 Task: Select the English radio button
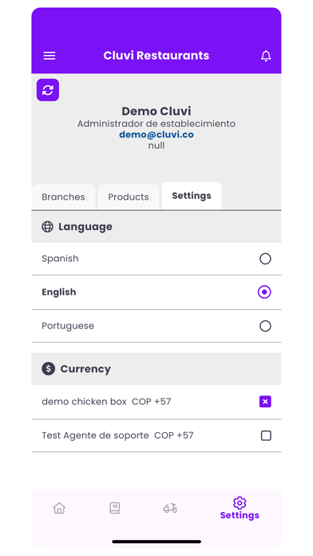click(264, 292)
